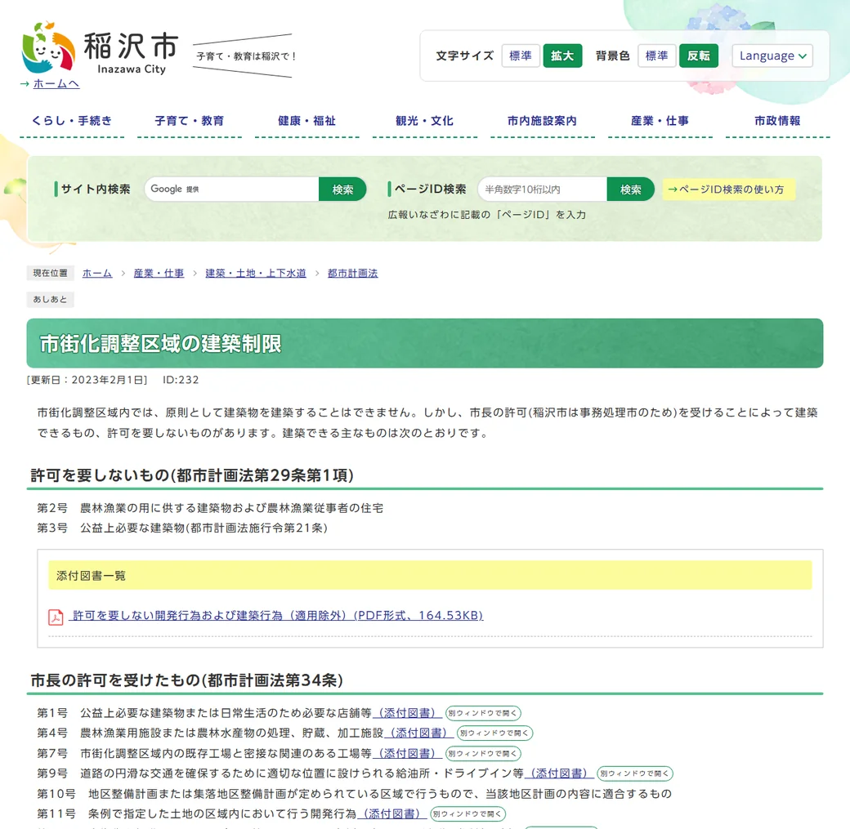Open the 市内施設案内 menu

tap(542, 121)
